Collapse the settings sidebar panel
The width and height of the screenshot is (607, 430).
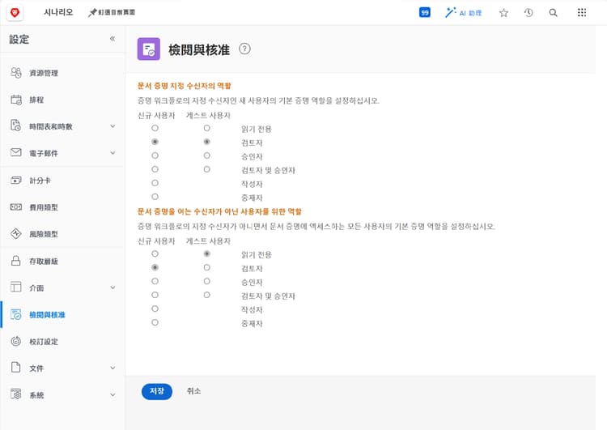(x=112, y=38)
